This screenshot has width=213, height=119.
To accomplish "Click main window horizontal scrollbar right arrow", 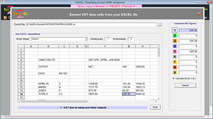I will click(x=208, y=117).
